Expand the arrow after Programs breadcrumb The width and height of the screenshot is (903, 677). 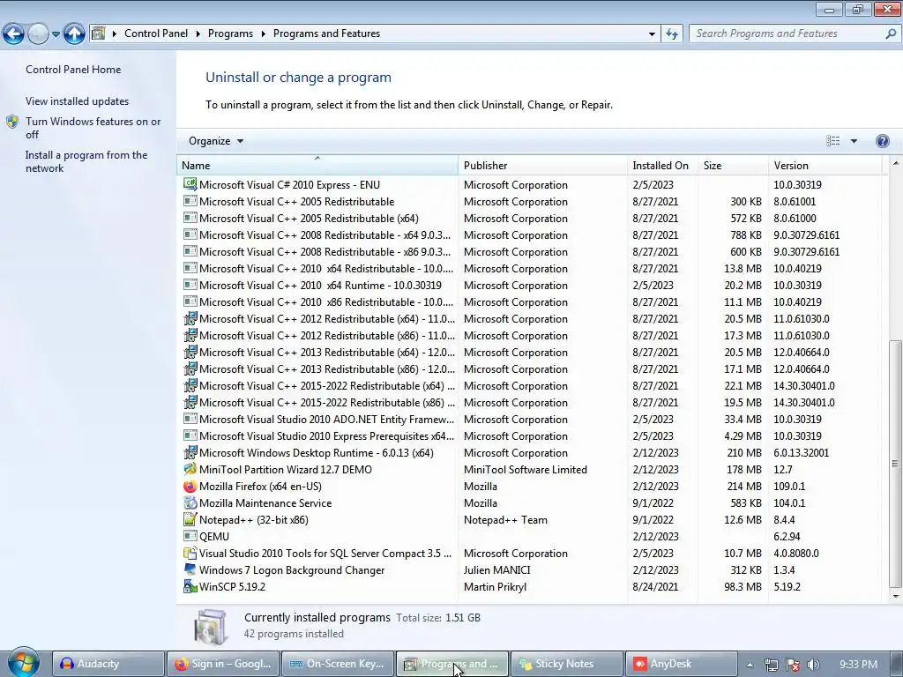tap(263, 34)
